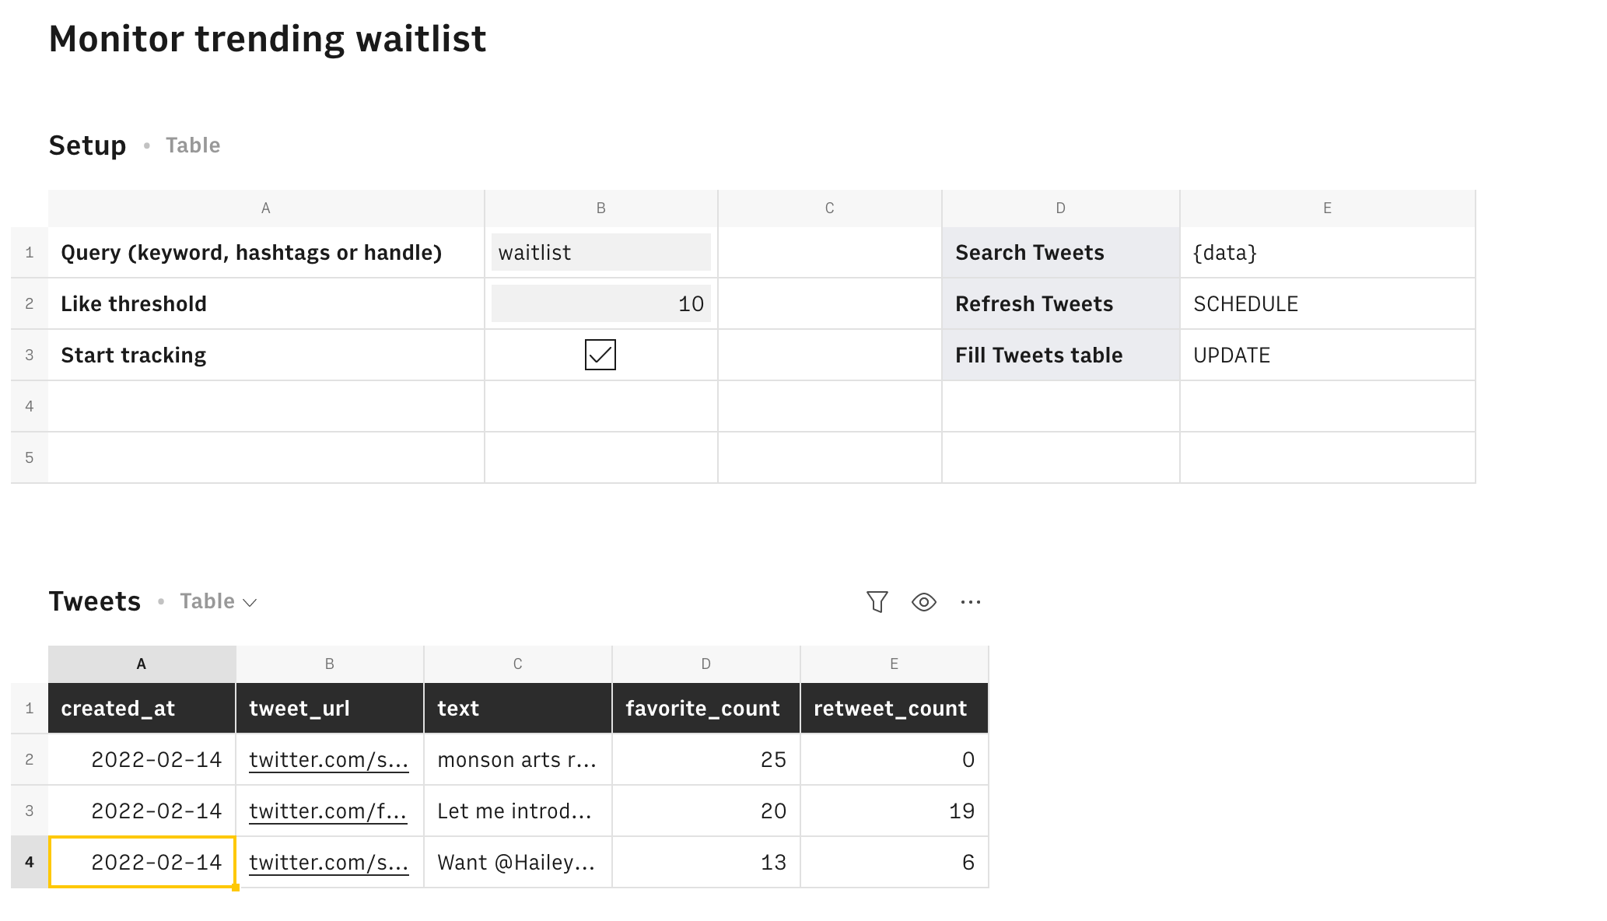The image size is (1607, 921).
Task: Open the Tweets table more options menu
Action: 970,602
